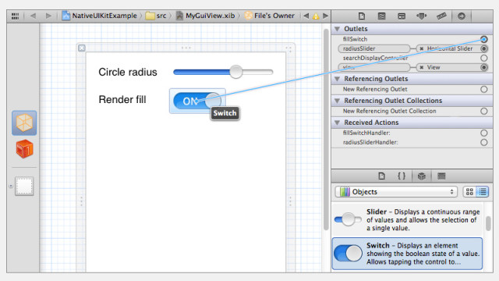Screen dimensions: 499x281
Task: Close the view canvas with the X box
Action: pos(82,48)
